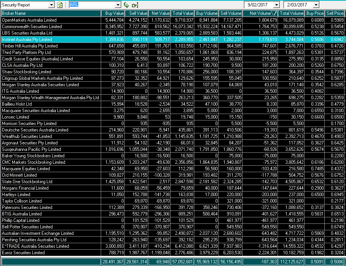Sort by Total Volume column header

[x=291, y=13]
